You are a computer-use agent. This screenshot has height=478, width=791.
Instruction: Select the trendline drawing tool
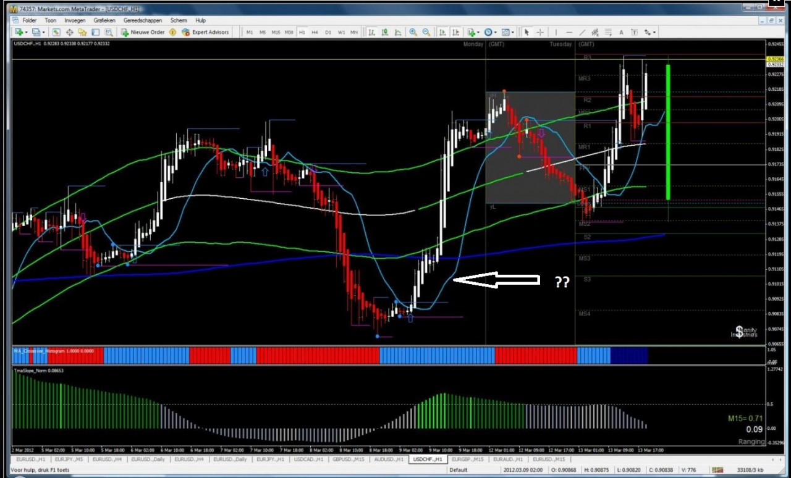coord(582,32)
